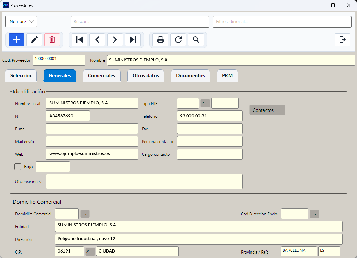The width and height of the screenshot is (357, 258).
Task: Toggle the Baja checkbox
Action: tap(18, 167)
